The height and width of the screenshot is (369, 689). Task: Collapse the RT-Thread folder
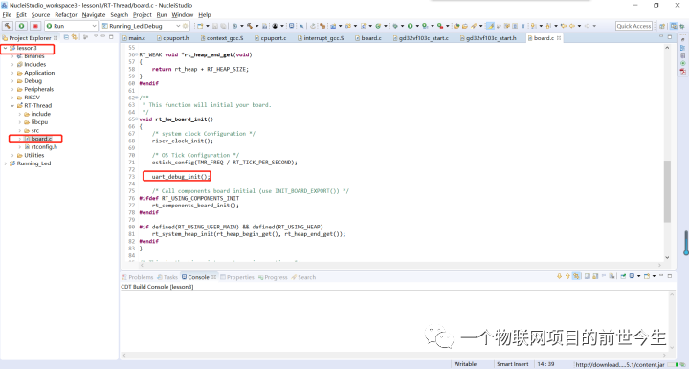click(x=12, y=106)
